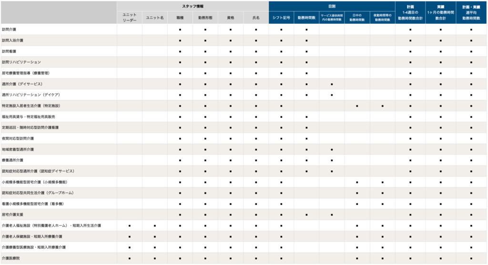Click ユニットリーダー dot in 介護老人保健施設 row
Screen dimensions: 488x265
pyautogui.click(x=130, y=237)
